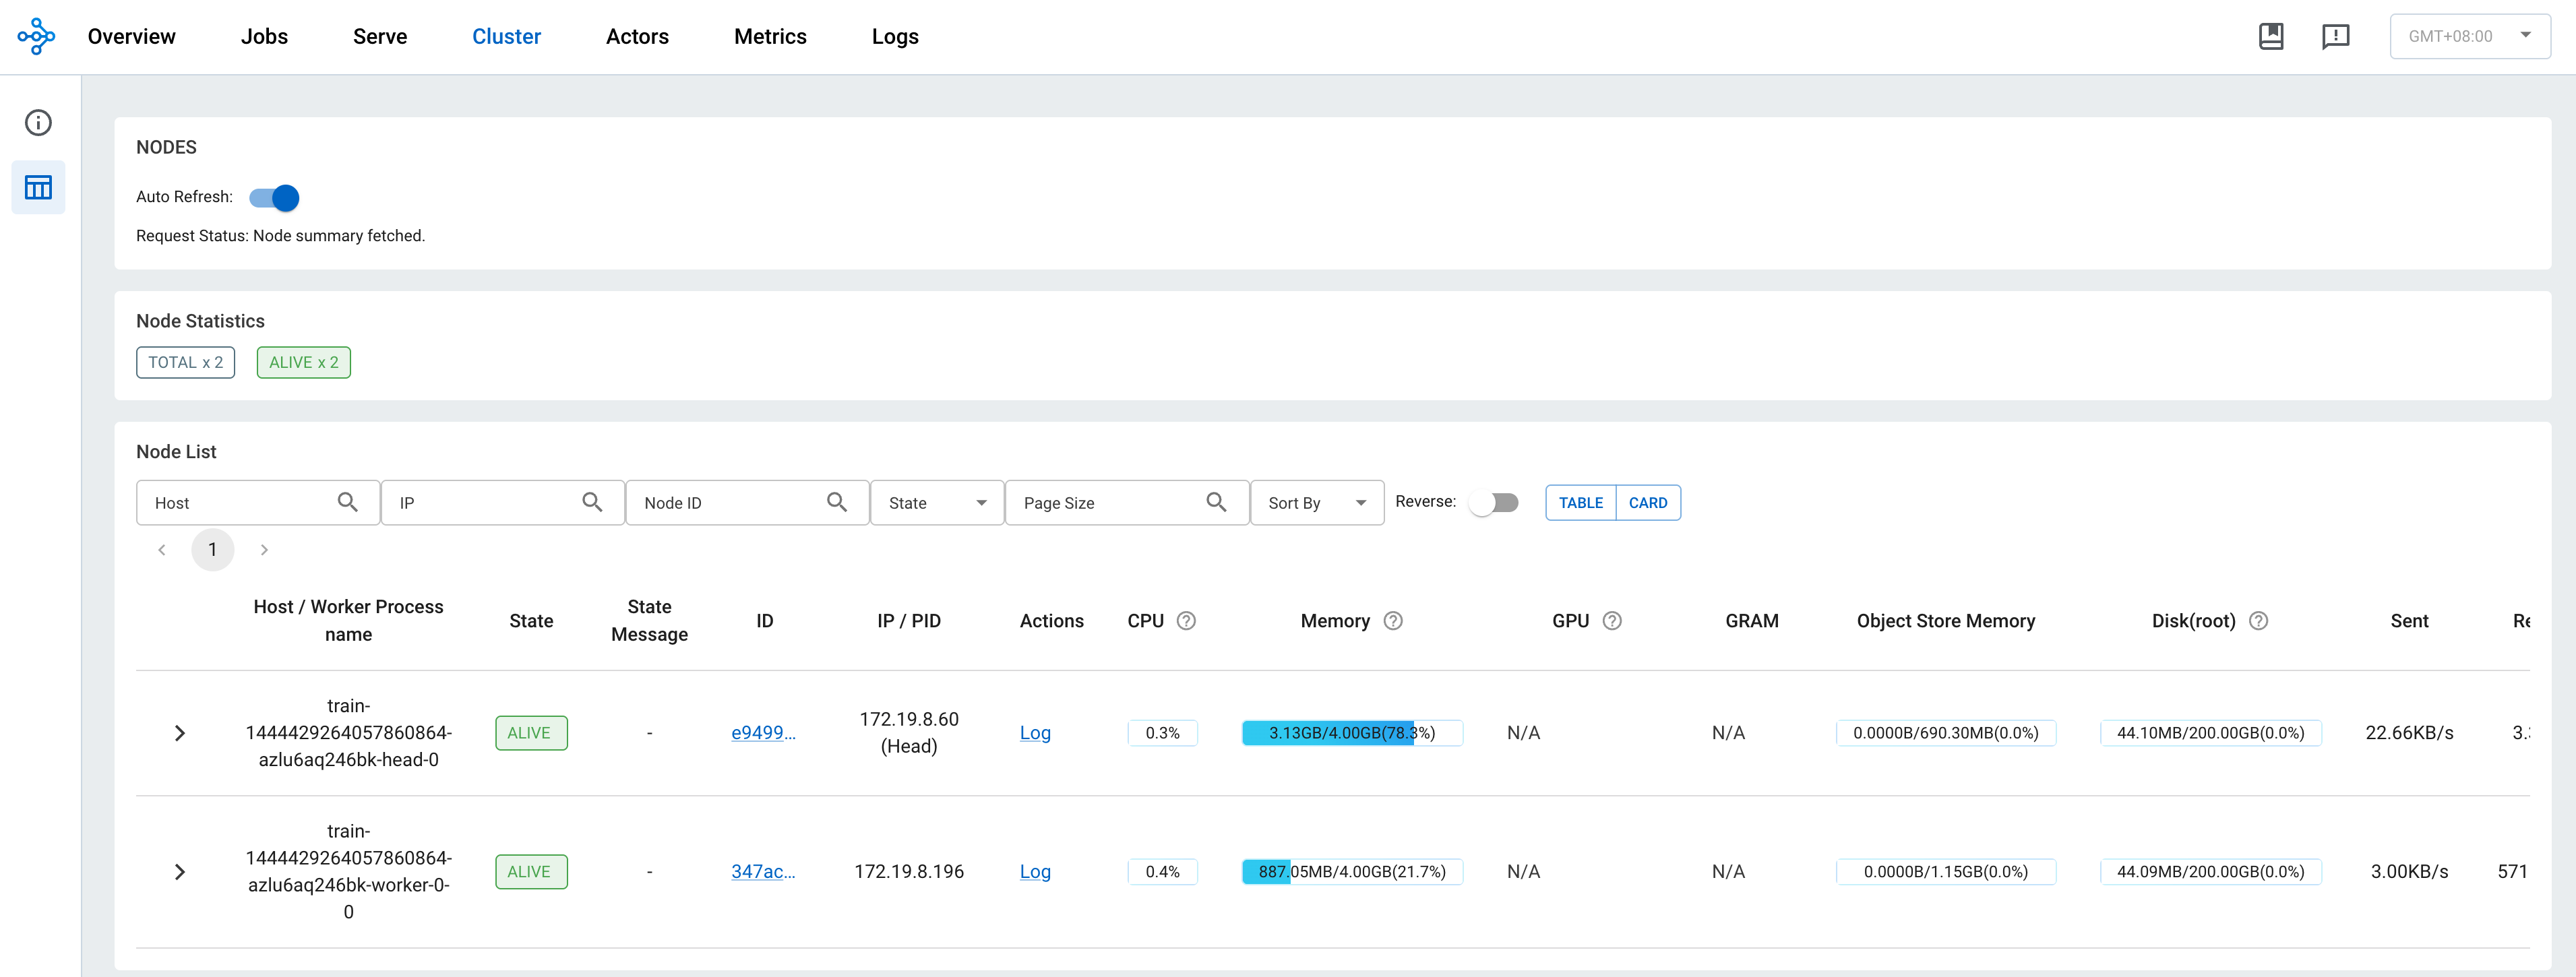The image size is (2576, 977).
Task: Click the Ray logo icon
Action: (x=36, y=36)
